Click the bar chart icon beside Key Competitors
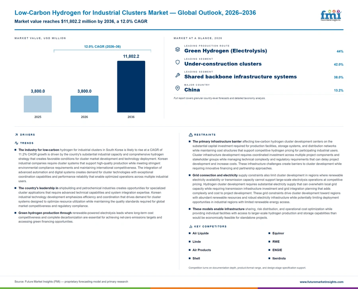Image resolution: width=358 pixels, height=289 pixels. (x=191, y=227)
